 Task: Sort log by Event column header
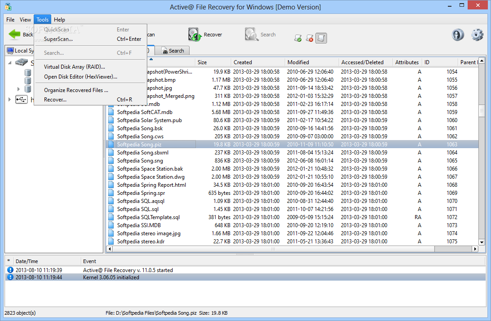click(x=283, y=261)
